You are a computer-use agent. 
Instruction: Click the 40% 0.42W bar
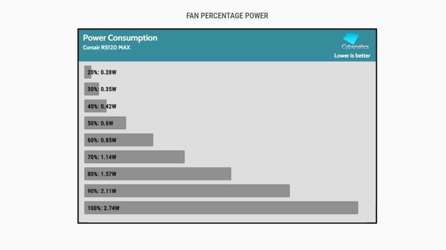[95, 106]
